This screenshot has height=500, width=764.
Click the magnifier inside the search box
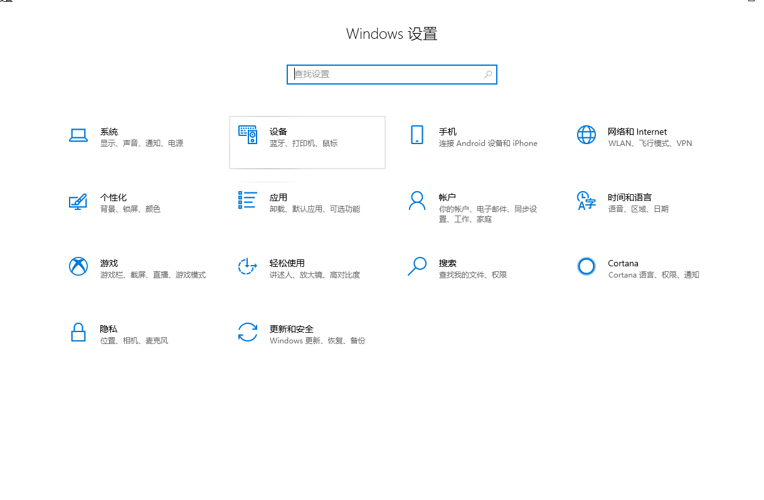(x=488, y=75)
